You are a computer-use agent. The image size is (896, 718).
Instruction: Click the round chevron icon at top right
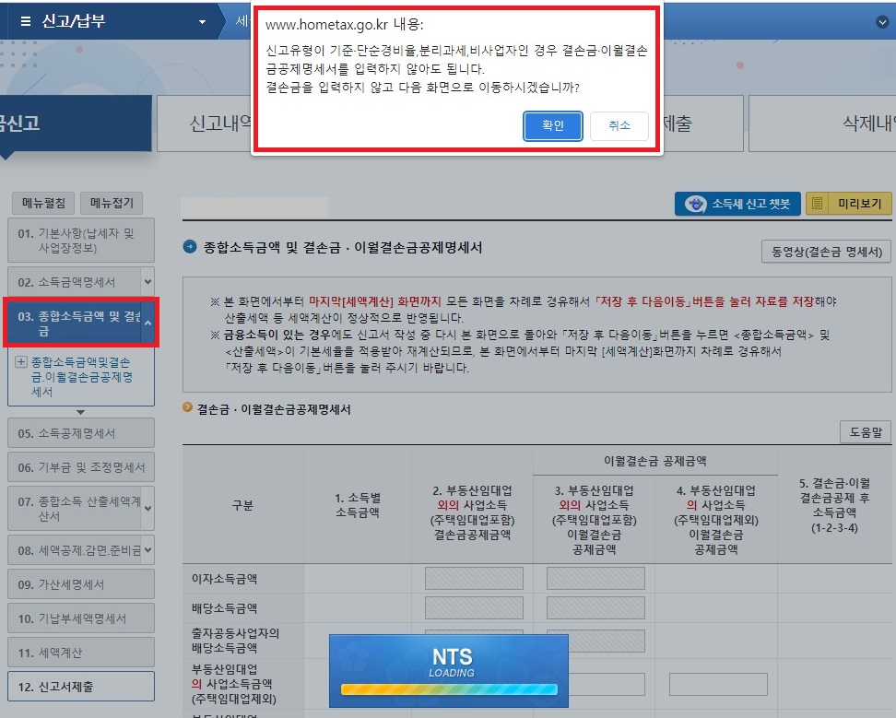pos(882,22)
